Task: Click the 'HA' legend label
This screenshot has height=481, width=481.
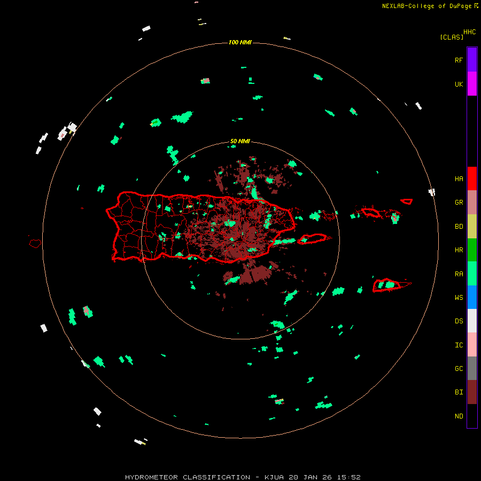Action: point(459,179)
